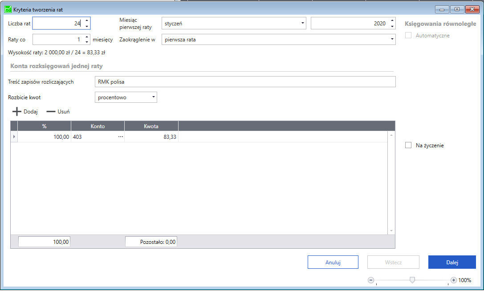Decrease Raty co months value
The image size is (484, 291).
coord(87,42)
